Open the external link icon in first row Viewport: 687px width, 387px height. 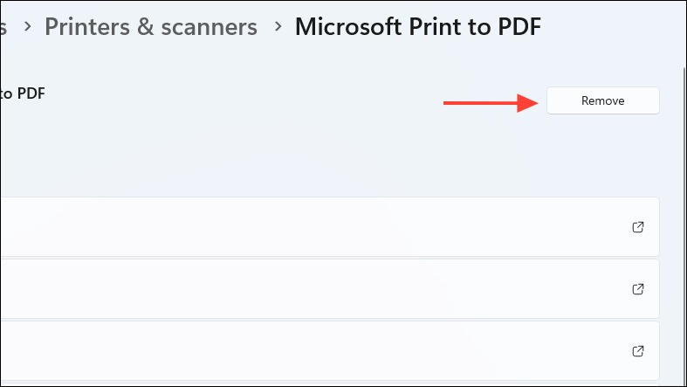[x=638, y=227]
